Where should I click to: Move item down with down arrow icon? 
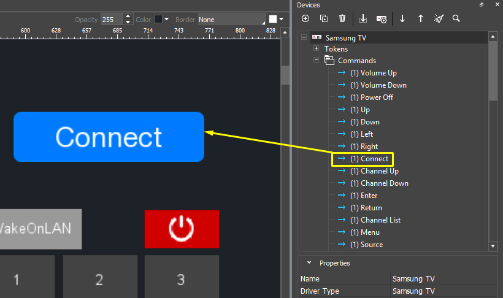pyautogui.click(x=402, y=18)
